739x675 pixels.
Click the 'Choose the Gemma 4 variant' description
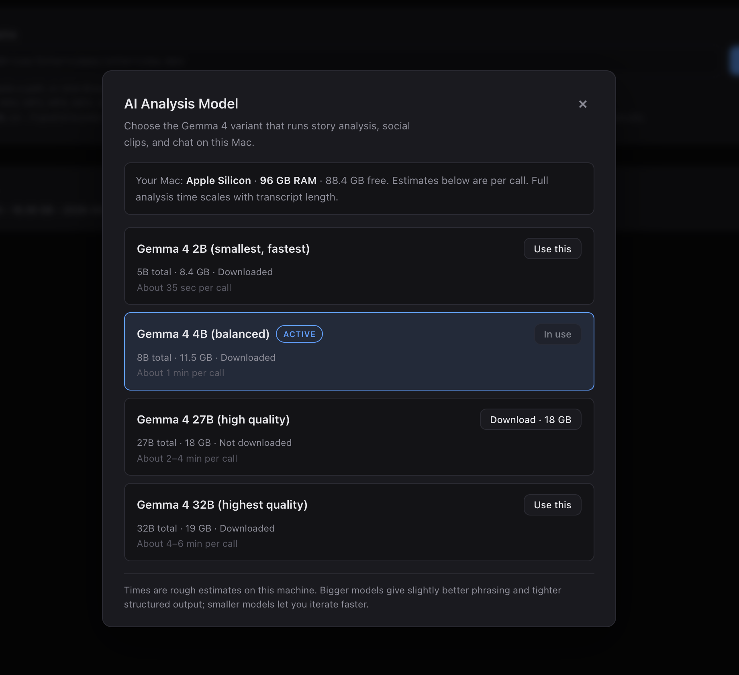(x=267, y=134)
